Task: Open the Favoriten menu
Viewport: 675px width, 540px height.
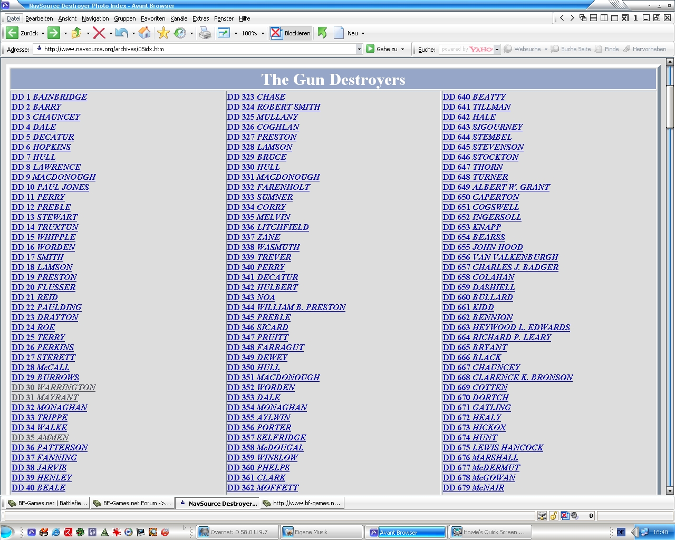Action: click(153, 18)
